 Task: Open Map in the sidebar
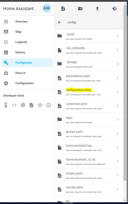(x=27, y=32)
